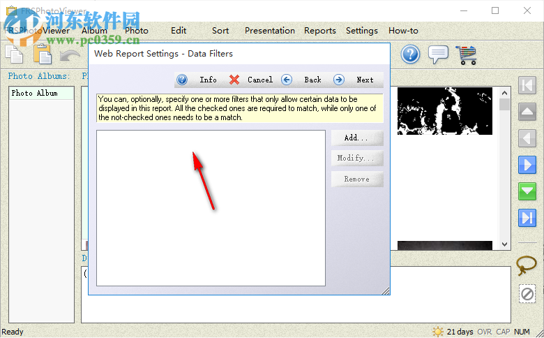Open the blue Help question icon

tap(410, 54)
